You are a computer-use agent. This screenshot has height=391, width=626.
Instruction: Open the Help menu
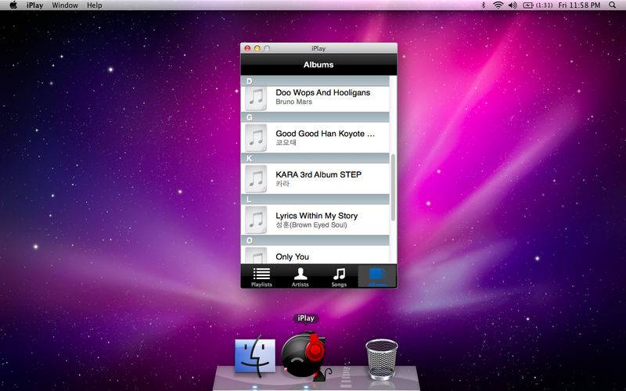pyautogui.click(x=95, y=5)
